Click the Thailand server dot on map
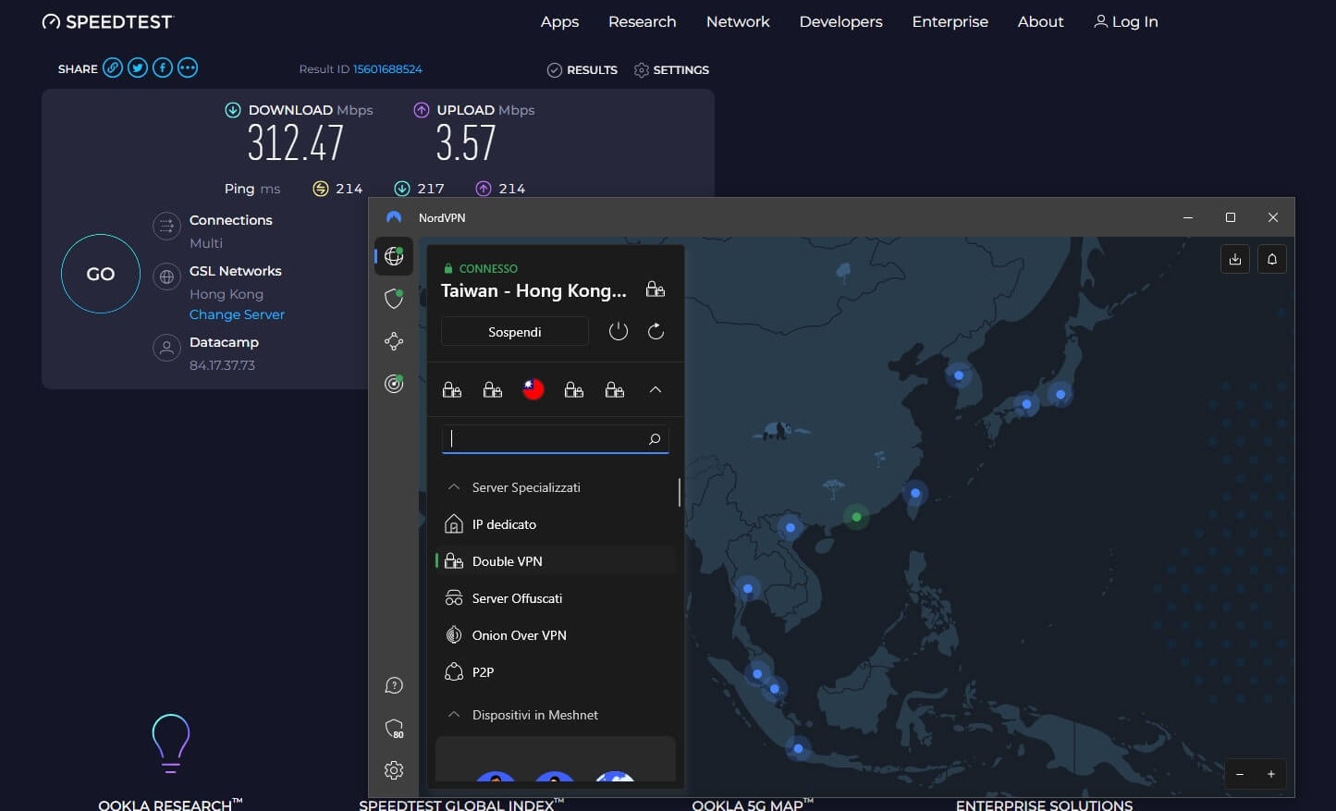The height and width of the screenshot is (811, 1336). 748,588
